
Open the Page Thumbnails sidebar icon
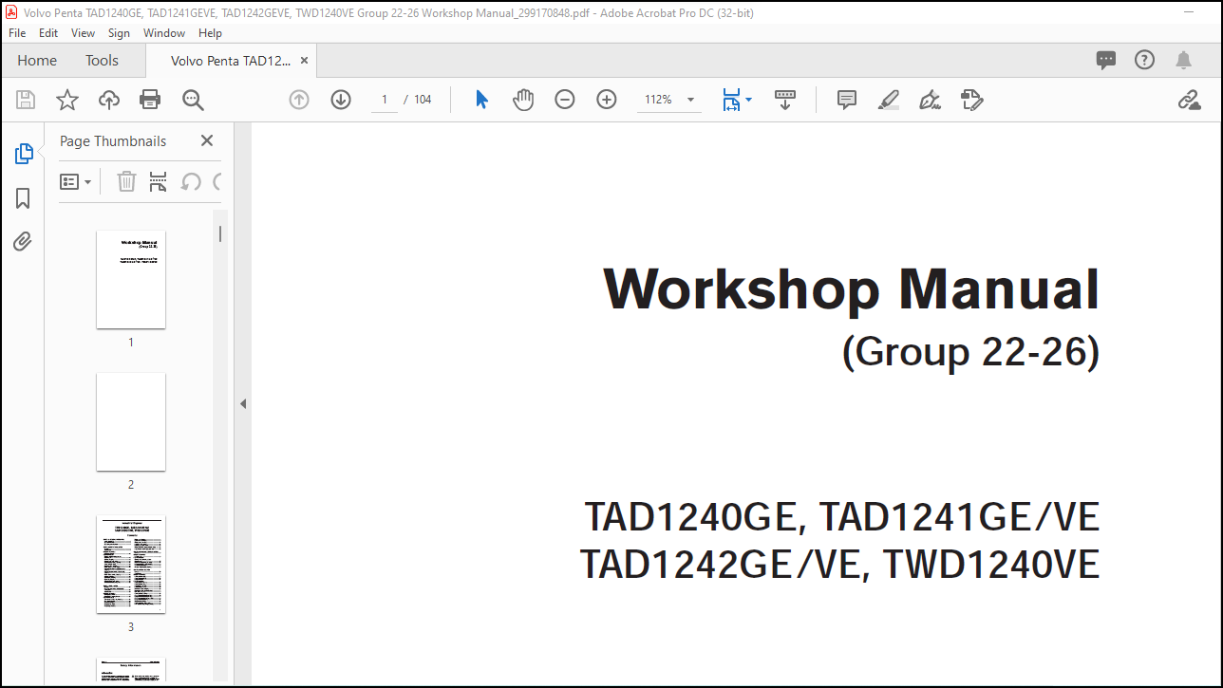point(24,154)
